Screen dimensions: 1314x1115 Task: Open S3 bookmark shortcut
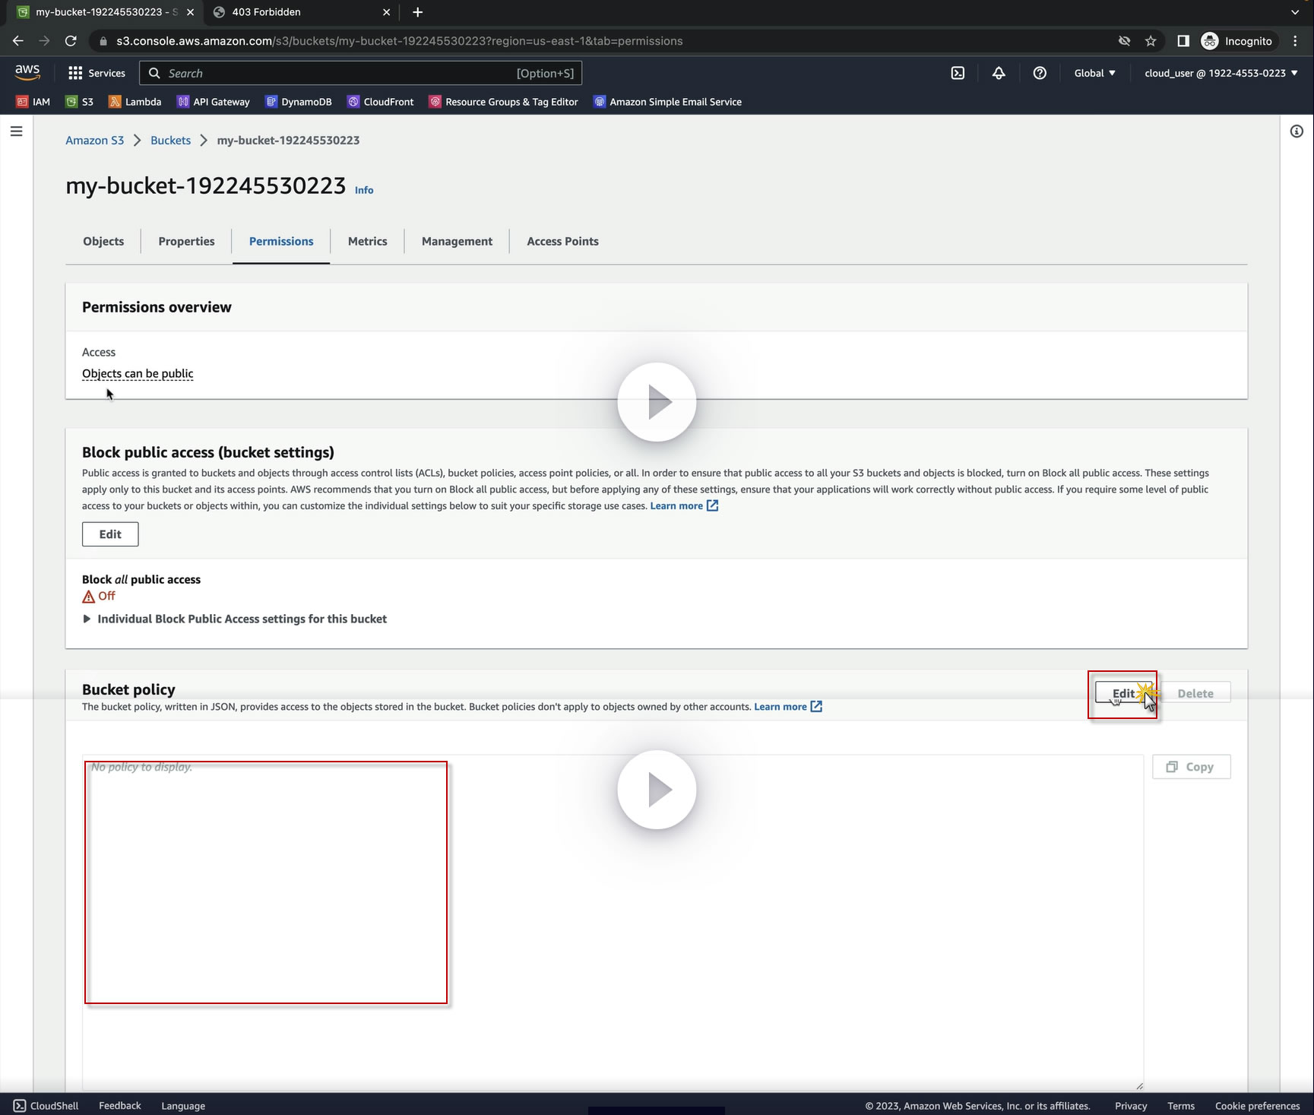79,102
